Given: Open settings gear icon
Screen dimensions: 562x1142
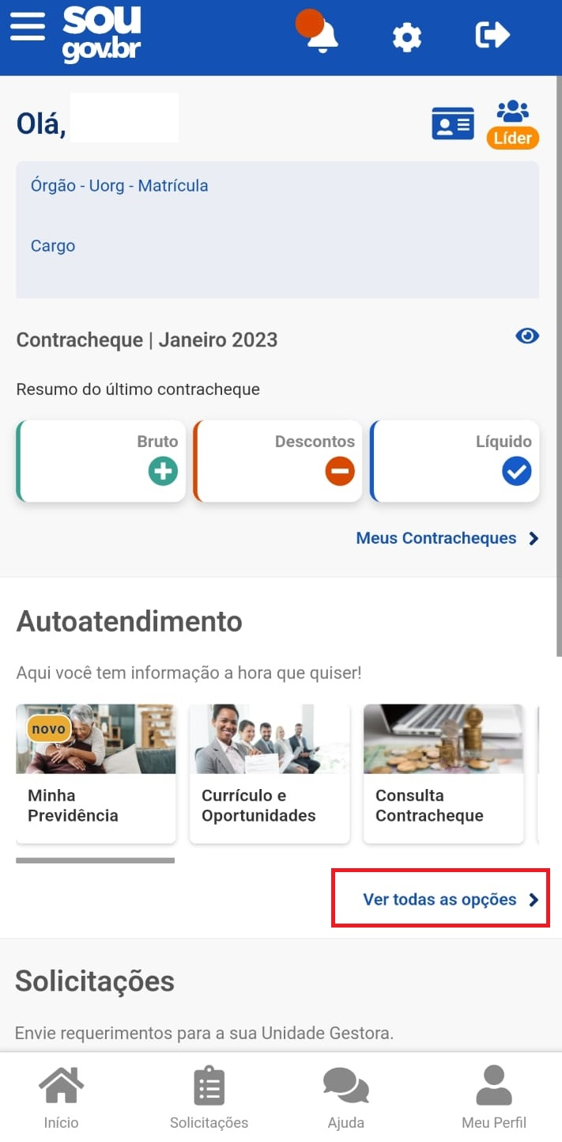Looking at the screenshot, I should coord(407,36).
